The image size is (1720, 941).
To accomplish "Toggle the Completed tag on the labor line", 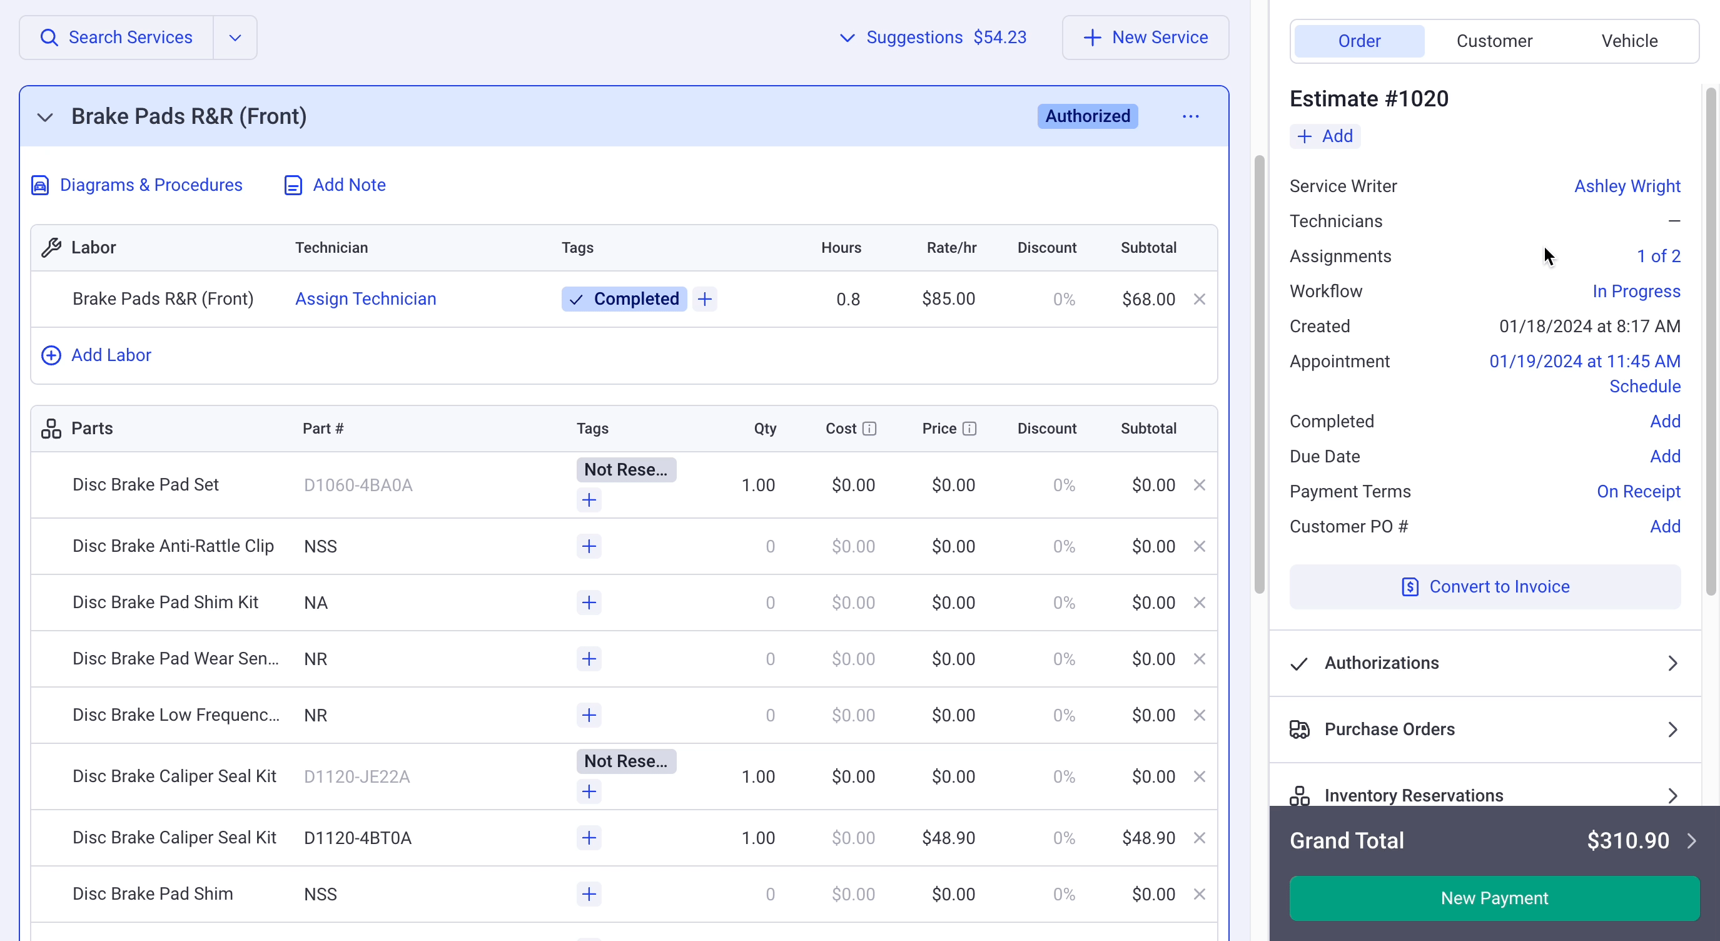I will [624, 298].
